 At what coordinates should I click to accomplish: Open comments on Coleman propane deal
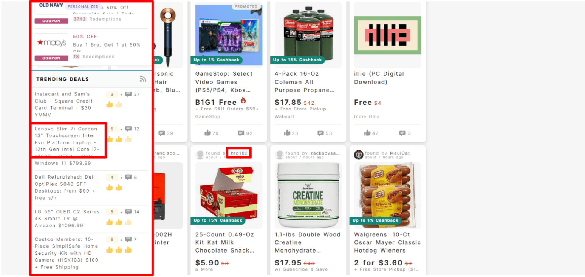[320, 133]
